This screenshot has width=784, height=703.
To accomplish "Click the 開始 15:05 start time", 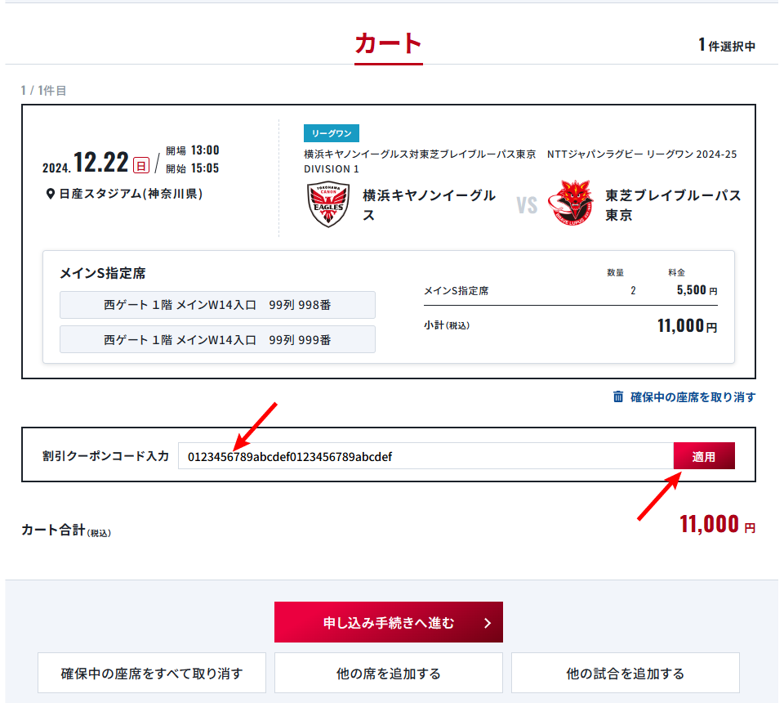I will 193,168.
